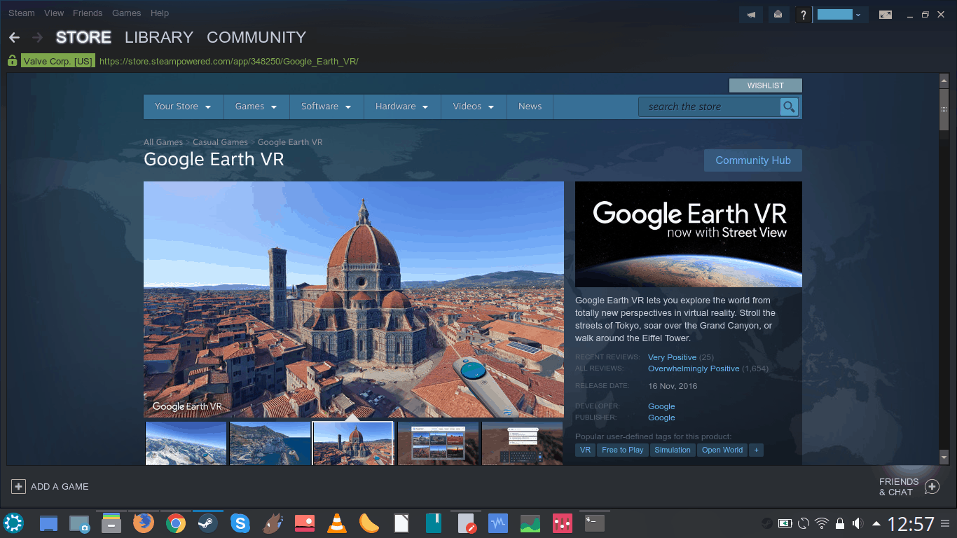The width and height of the screenshot is (957, 538).
Task: Open the terminal from the taskbar
Action: click(x=595, y=523)
